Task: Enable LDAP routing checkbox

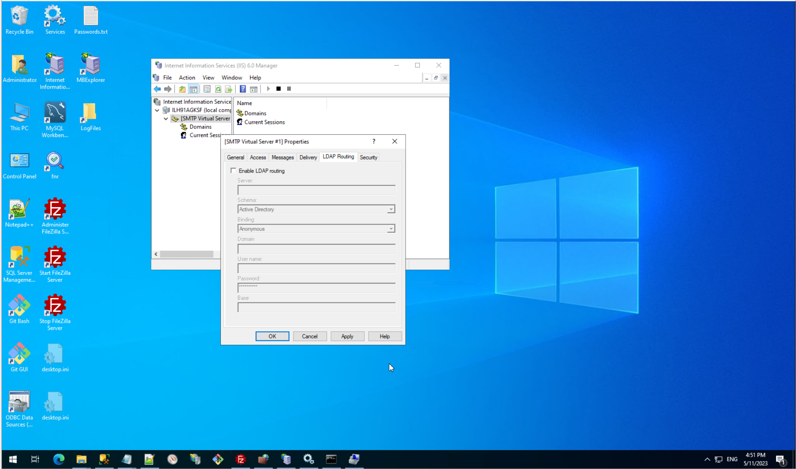Action: [x=233, y=171]
